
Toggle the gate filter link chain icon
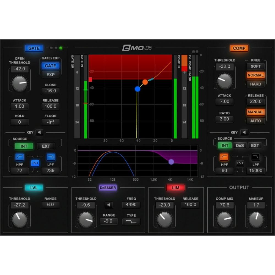point(35,163)
